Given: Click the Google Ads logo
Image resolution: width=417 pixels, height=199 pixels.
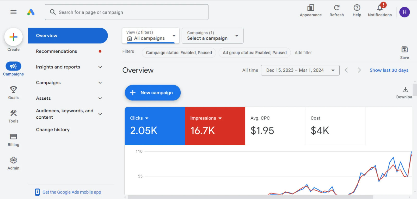Looking at the screenshot, I should (31, 12).
